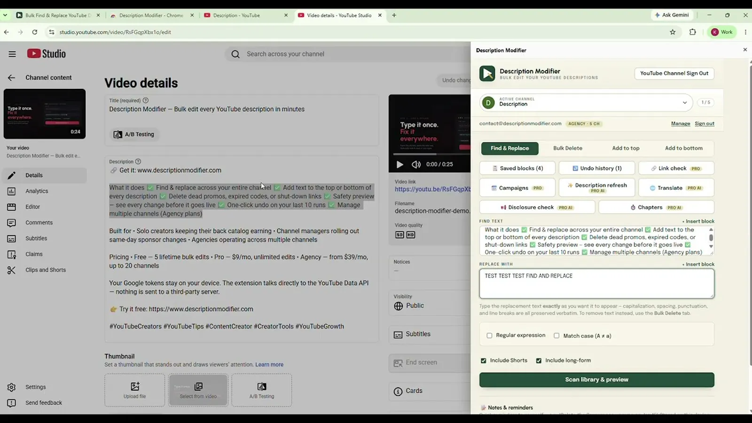Image resolution: width=752 pixels, height=423 pixels.
Task: Click the Upload file thumbnail option
Action: click(x=135, y=390)
